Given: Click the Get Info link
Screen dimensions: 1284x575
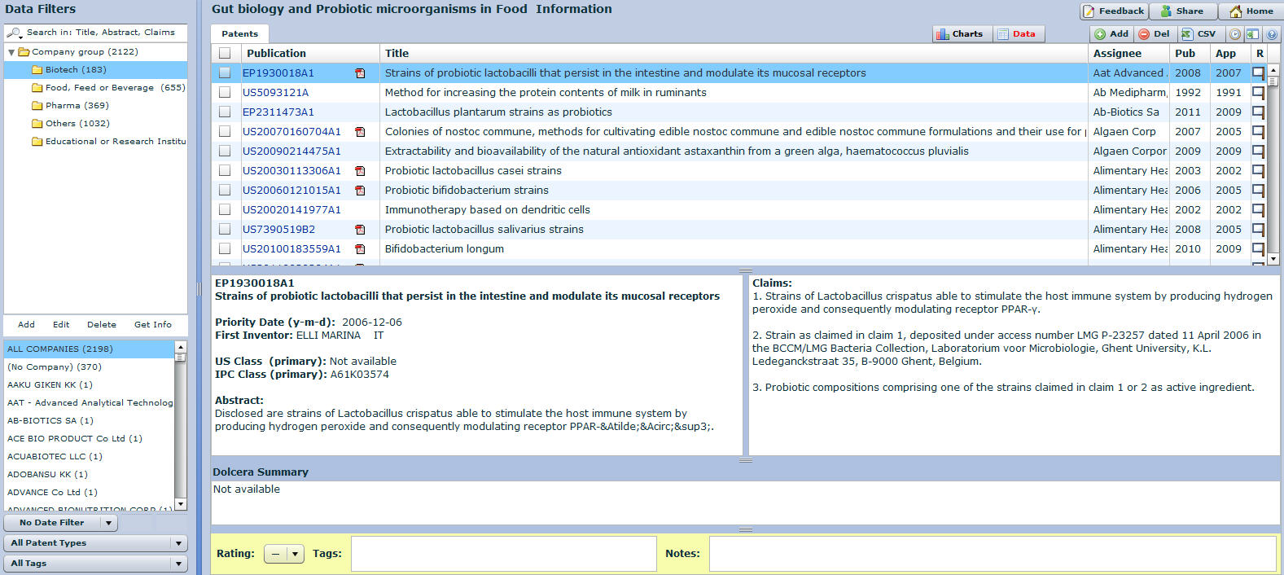Looking at the screenshot, I should (x=152, y=324).
